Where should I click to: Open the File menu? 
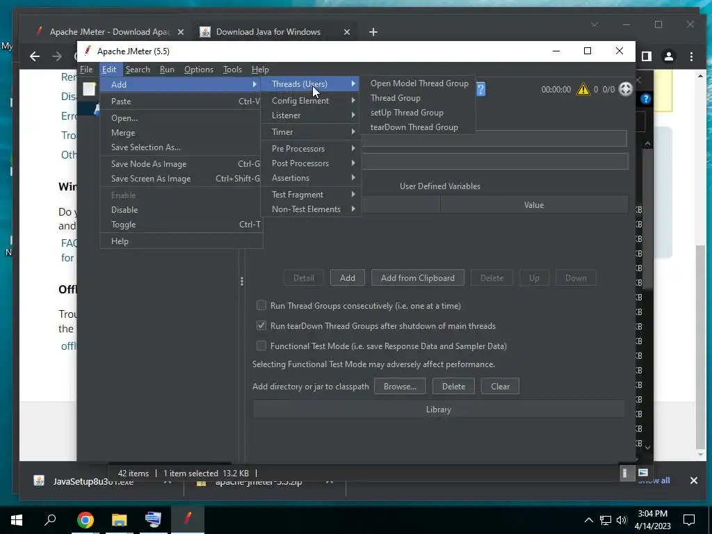[86, 70]
